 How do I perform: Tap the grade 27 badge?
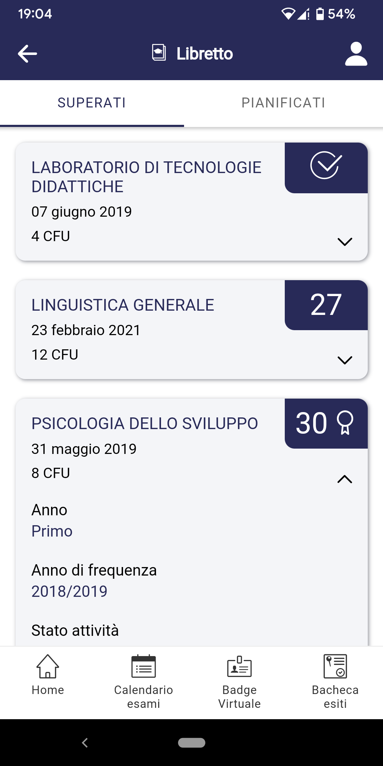(x=326, y=305)
